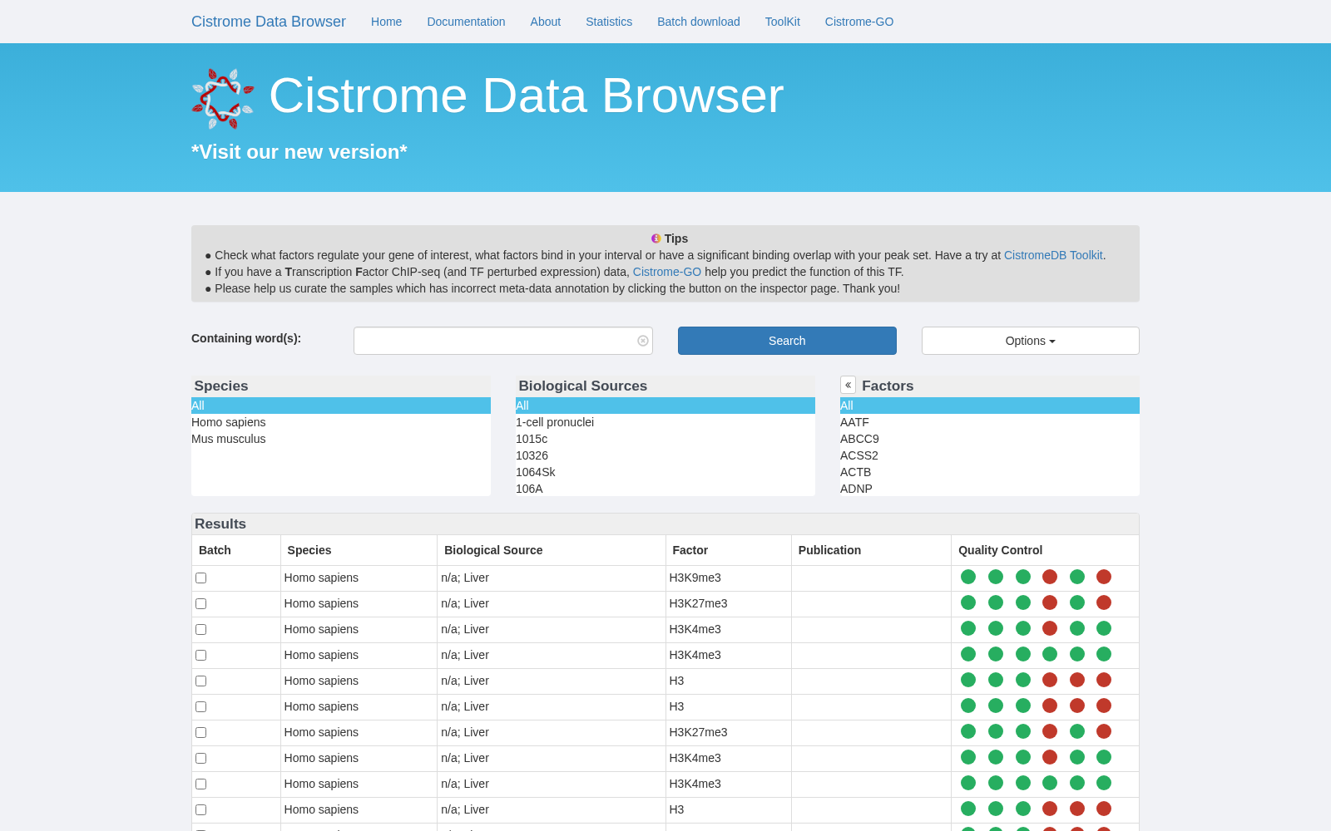This screenshot has height=831, width=1331.
Task: Open Cistrome-GO in the nav bar
Action: [859, 22]
